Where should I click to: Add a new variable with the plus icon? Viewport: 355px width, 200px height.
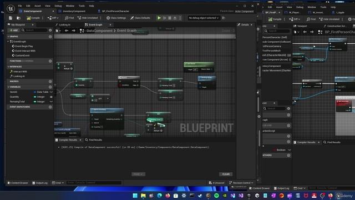50,87
